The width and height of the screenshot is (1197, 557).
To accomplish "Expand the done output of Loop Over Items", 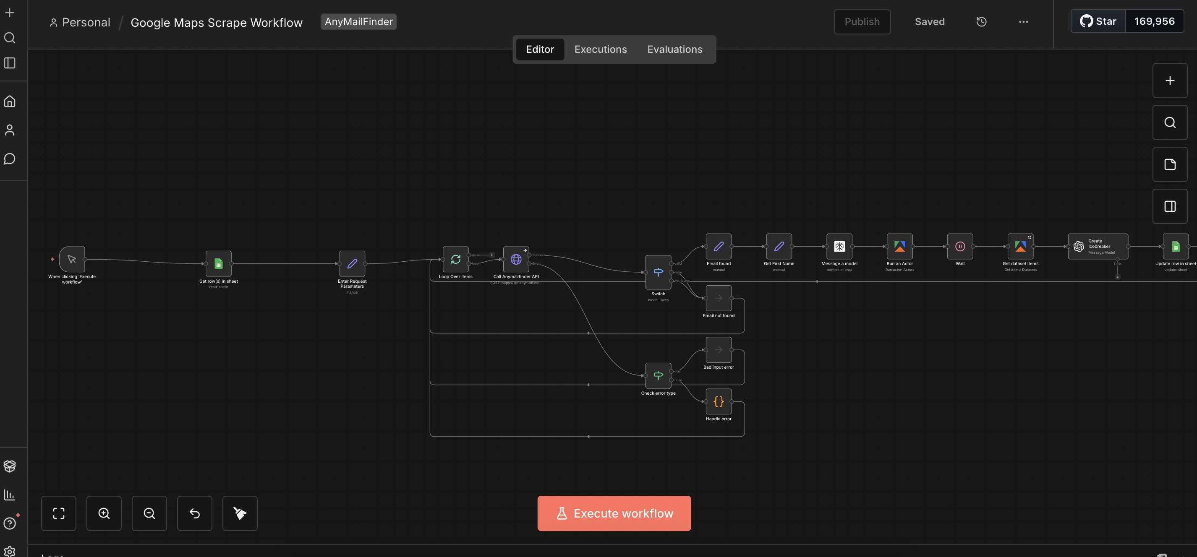I will coord(491,255).
